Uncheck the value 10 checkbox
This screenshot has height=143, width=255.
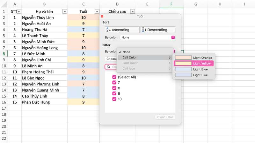(114, 99)
